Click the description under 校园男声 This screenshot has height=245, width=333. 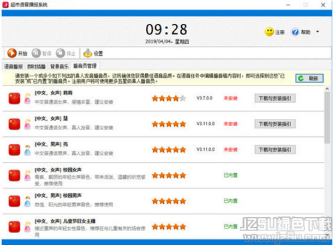coord(74,204)
